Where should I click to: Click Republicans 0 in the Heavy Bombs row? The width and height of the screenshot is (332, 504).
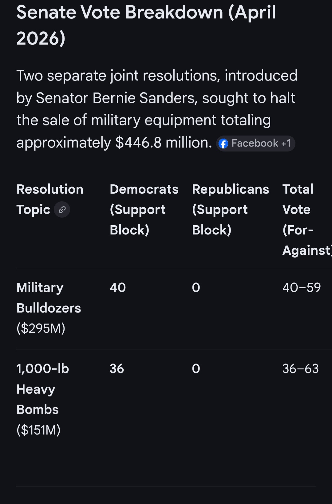(196, 369)
